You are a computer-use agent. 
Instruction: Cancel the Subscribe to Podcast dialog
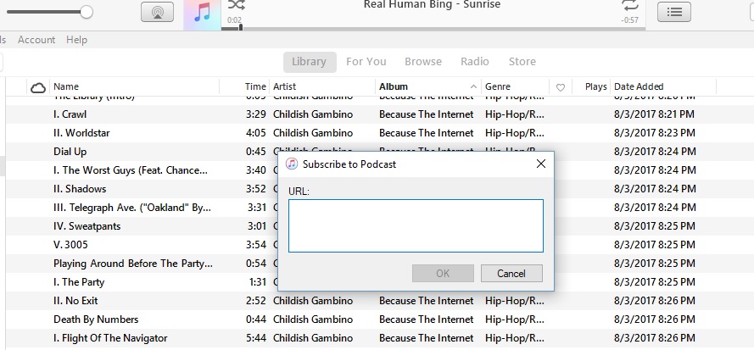click(x=511, y=274)
